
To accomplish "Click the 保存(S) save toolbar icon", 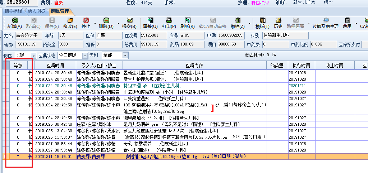I will coord(52,20).
